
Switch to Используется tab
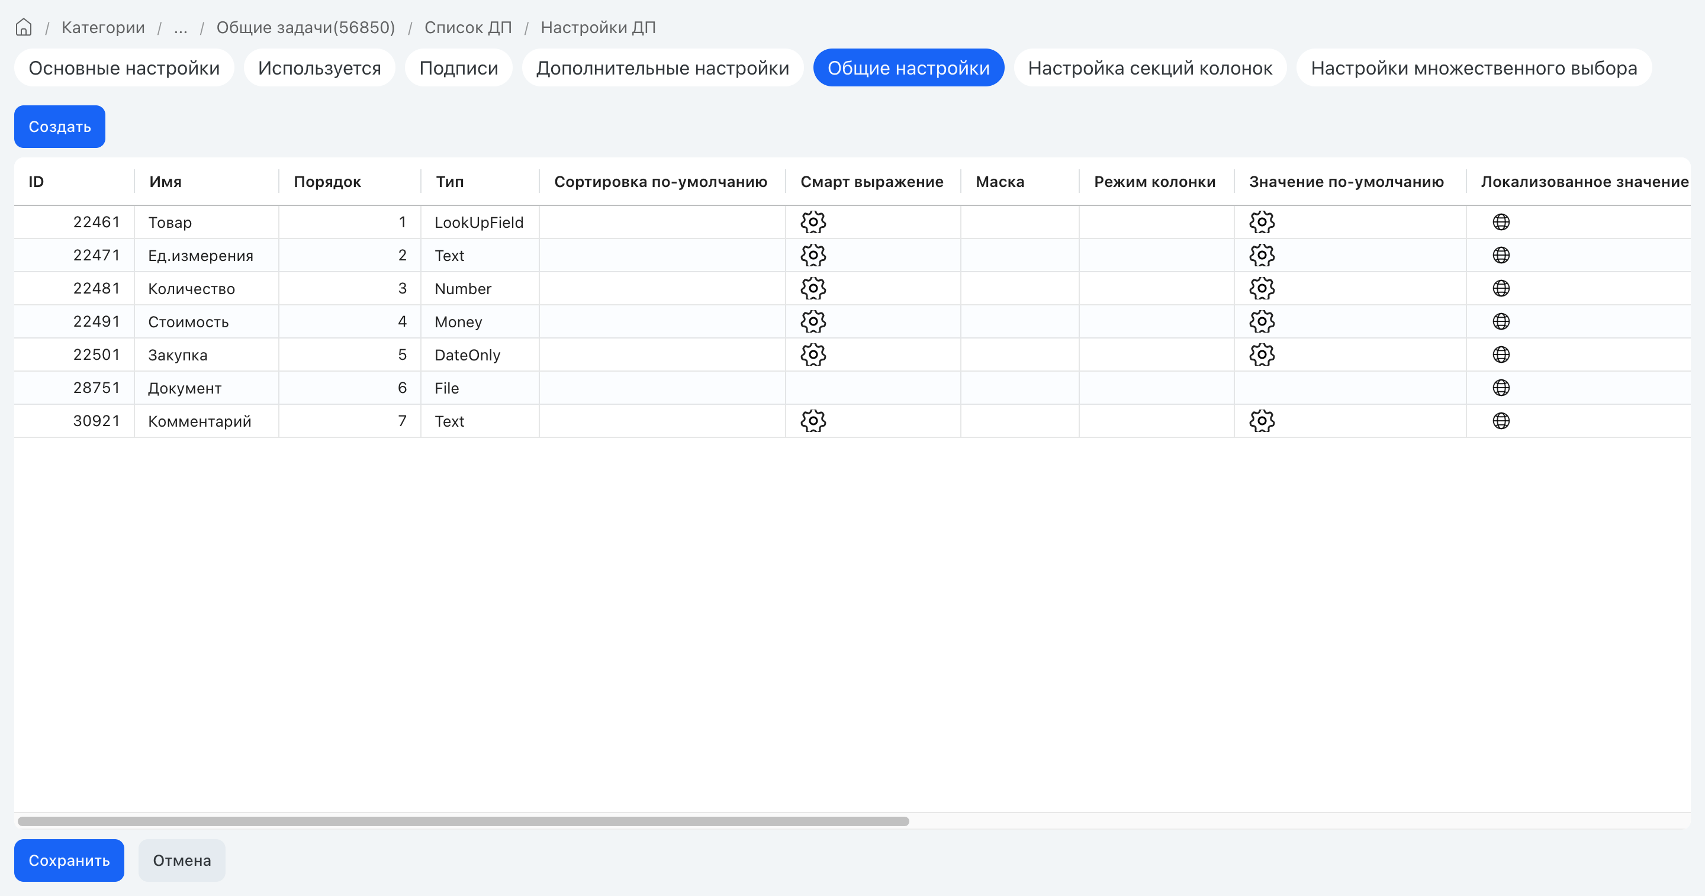click(x=319, y=67)
